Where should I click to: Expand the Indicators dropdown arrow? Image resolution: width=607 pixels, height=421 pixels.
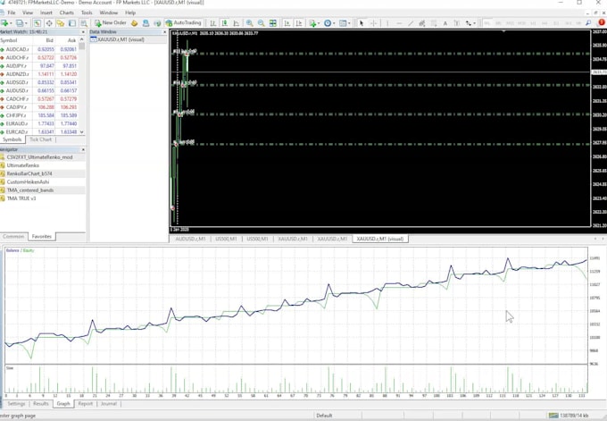point(319,23)
